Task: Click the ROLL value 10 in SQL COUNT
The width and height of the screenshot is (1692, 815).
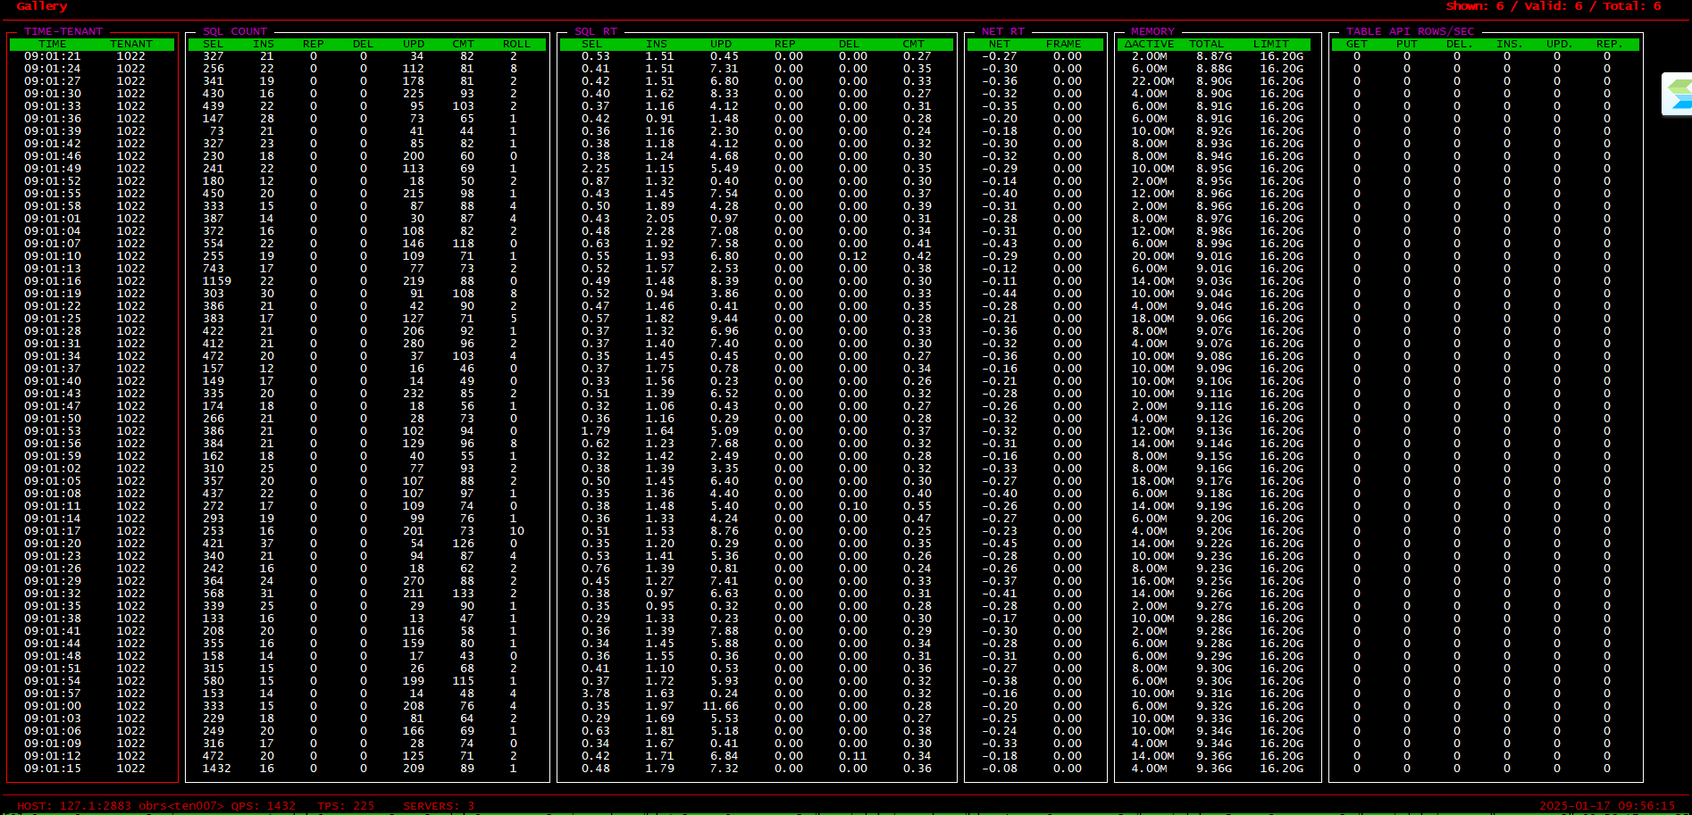Action: (x=517, y=531)
